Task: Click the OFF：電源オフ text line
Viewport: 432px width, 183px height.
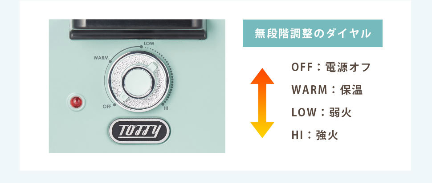Action: [331, 68]
